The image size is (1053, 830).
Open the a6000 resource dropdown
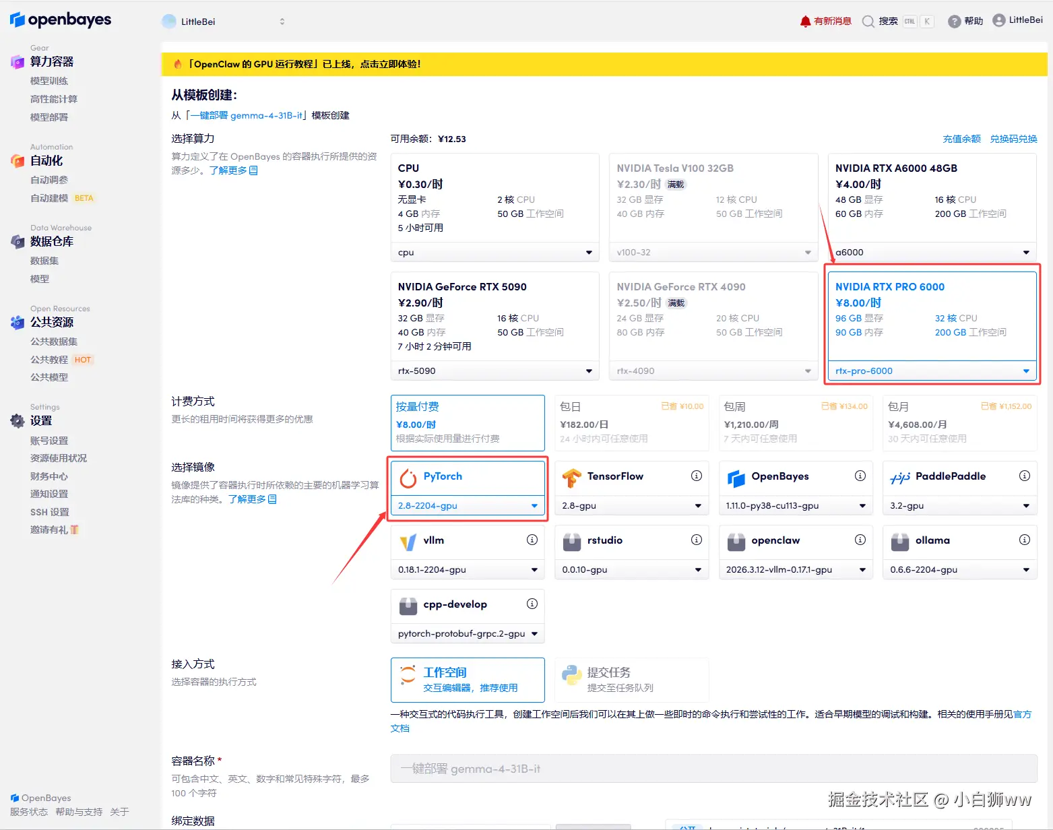point(932,253)
